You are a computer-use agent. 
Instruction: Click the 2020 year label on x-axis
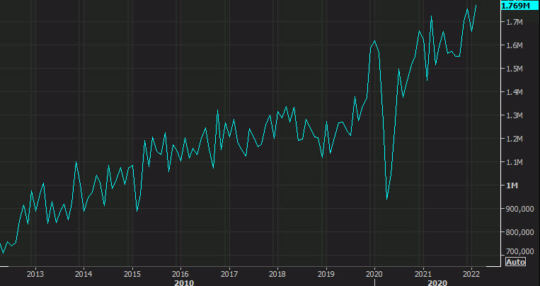coord(374,274)
